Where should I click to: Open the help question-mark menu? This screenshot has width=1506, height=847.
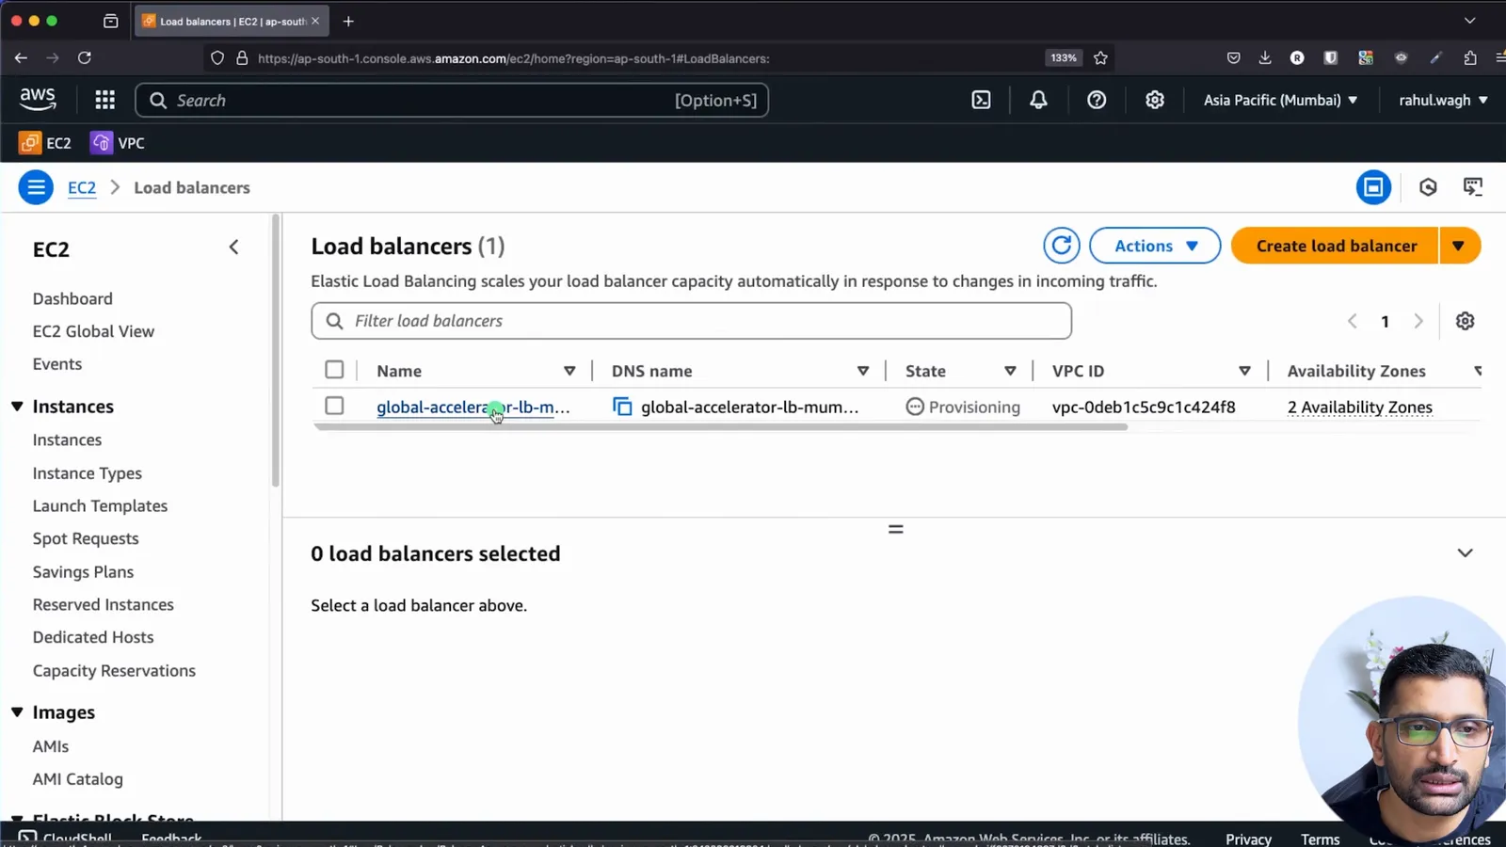tap(1097, 100)
